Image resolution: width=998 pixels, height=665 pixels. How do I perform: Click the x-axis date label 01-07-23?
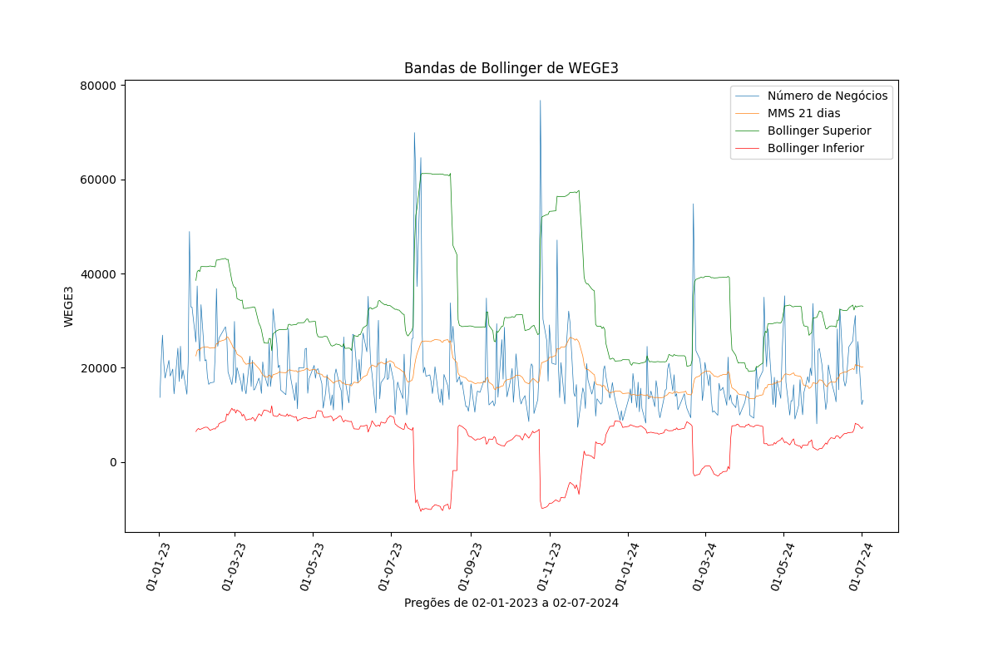click(x=389, y=566)
